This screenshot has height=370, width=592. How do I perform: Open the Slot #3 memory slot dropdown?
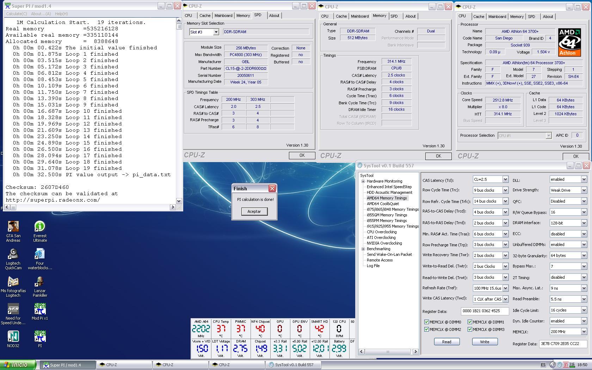pos(216,32)
